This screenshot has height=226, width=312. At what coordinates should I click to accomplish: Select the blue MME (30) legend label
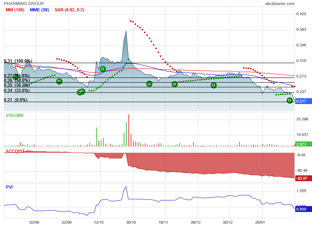[40, 10]
